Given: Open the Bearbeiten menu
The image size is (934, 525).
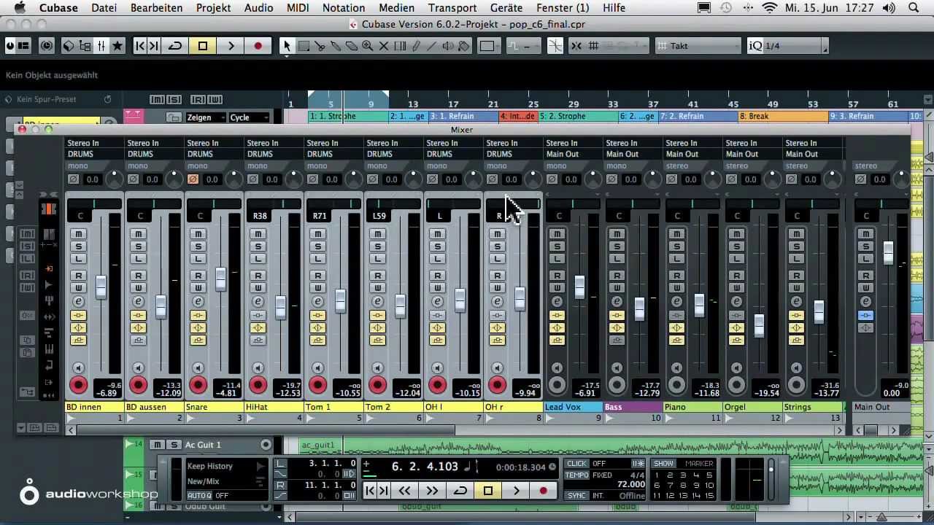Looking at the screenshot, I should 156,8.
